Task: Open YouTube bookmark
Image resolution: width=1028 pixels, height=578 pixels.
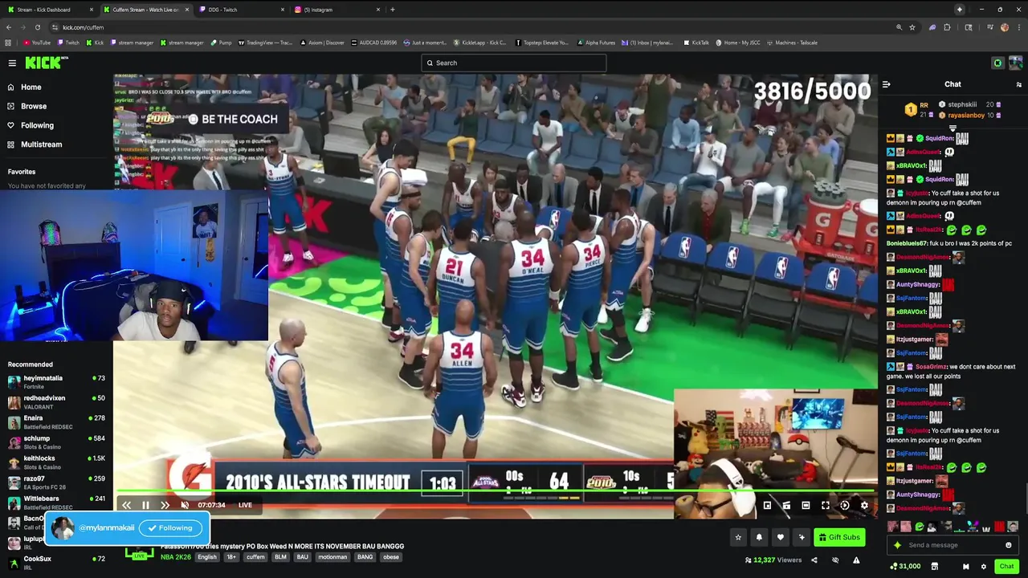Action: (x=37, y=43)
